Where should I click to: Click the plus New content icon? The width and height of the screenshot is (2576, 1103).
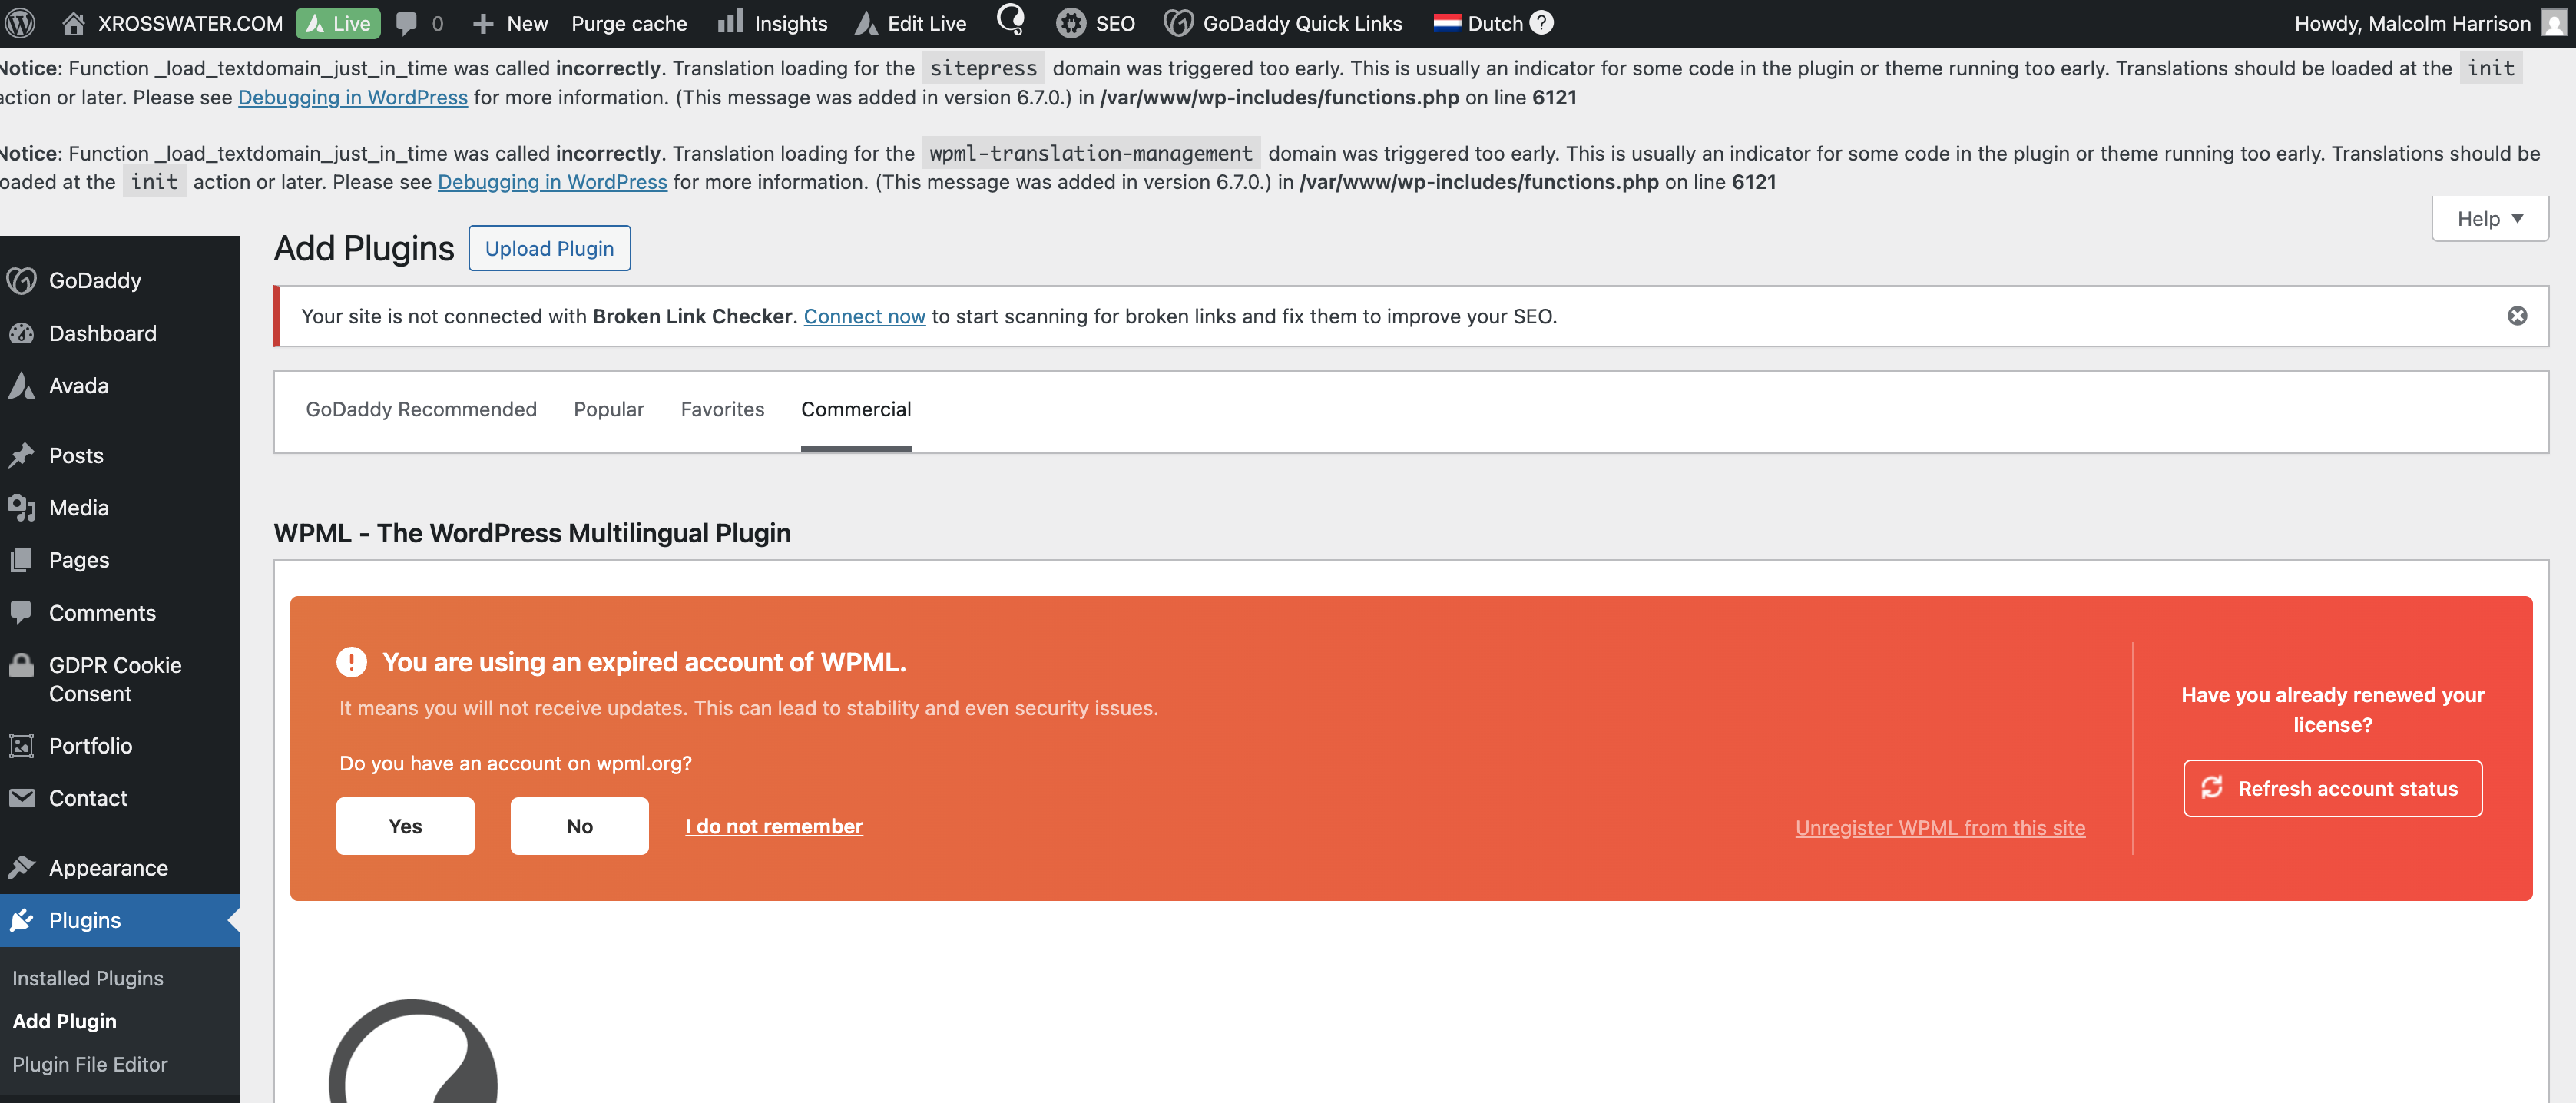tap(483, 23)
